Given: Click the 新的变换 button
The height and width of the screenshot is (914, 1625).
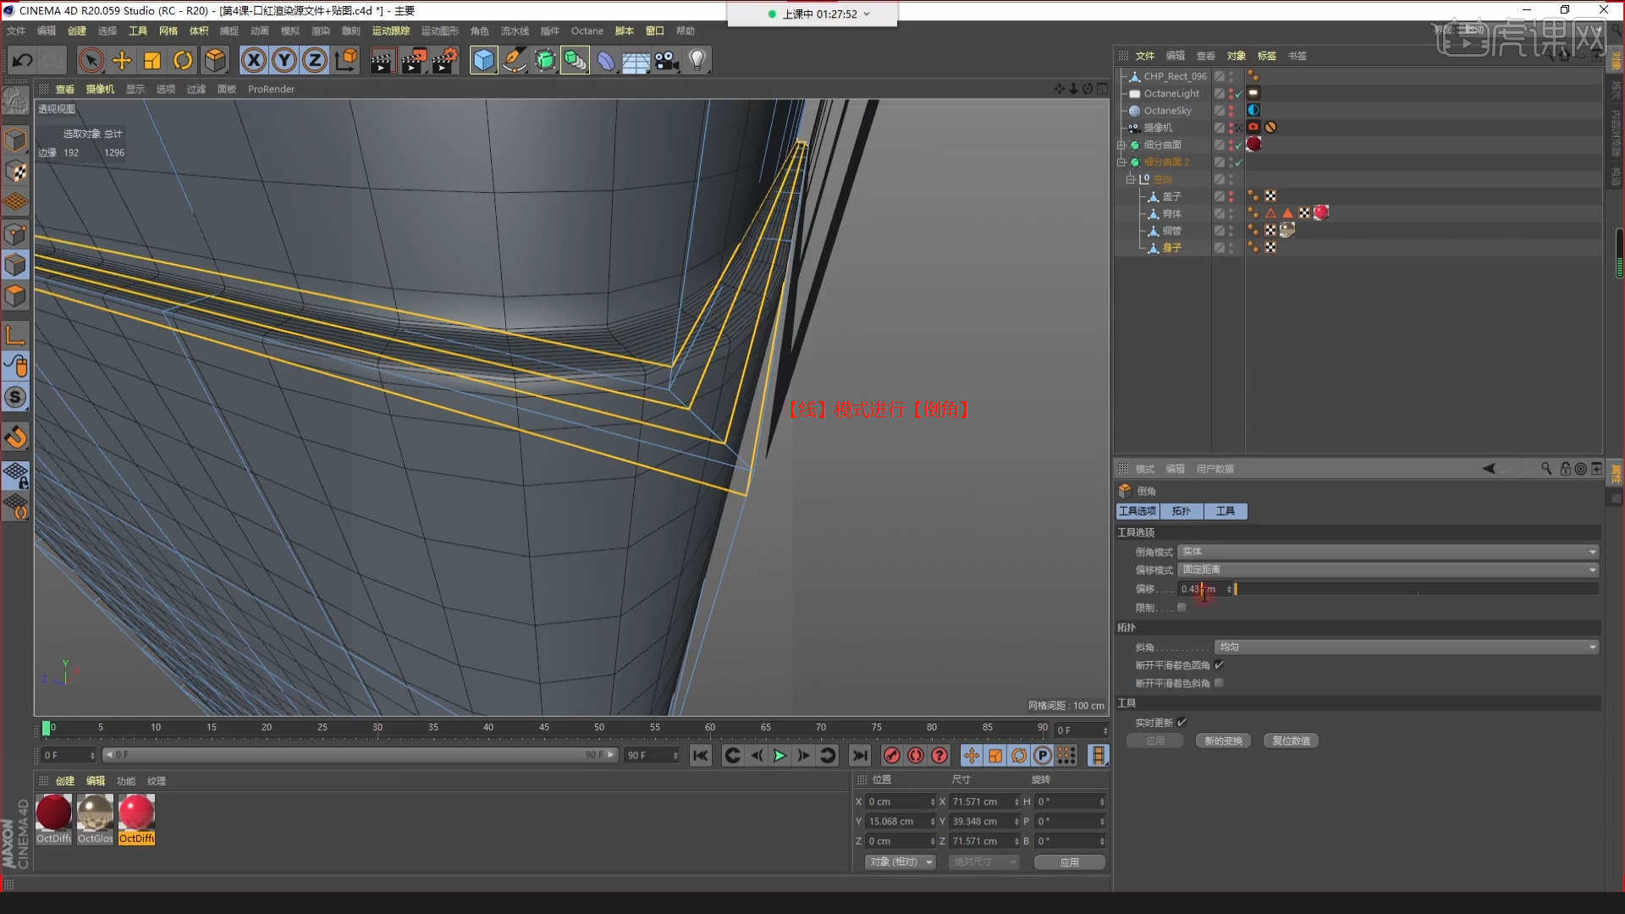Looking at the screenshot, I should point(1224,741).
